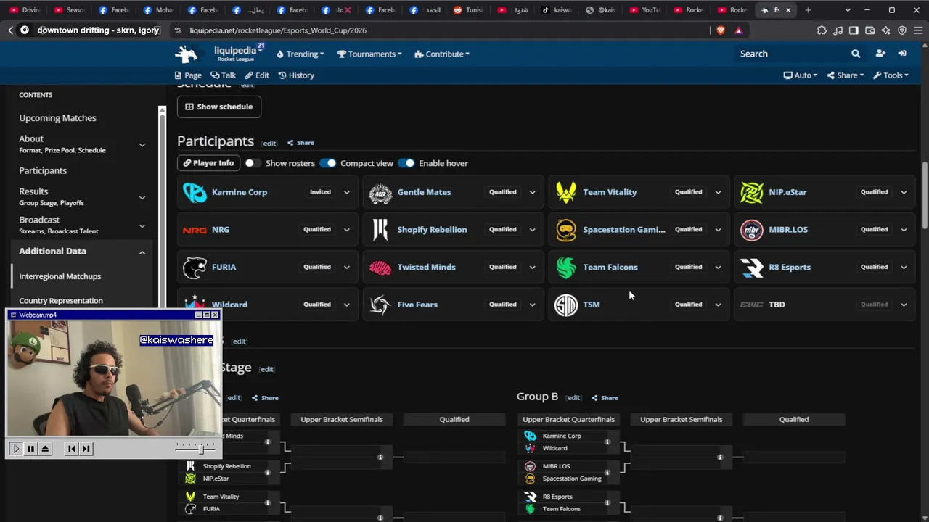
Task: Open Interregional Matchups in contents
Action: 60,276
